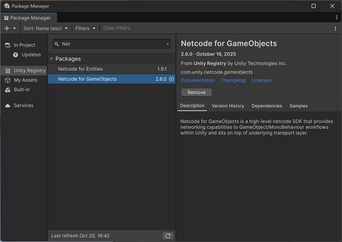Open the Changelog link
The height and width of the screenshot is (242, 342).
pos(233,80)
